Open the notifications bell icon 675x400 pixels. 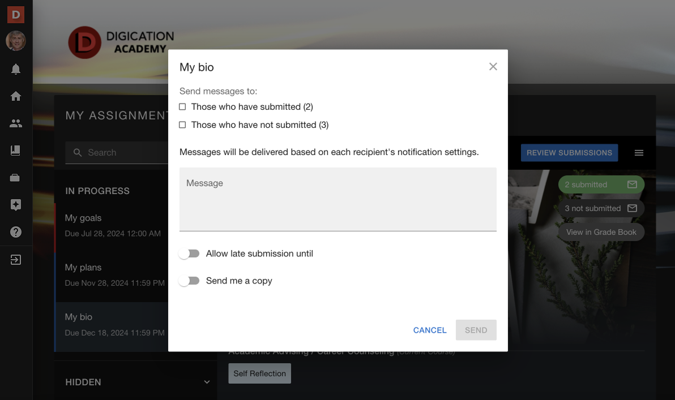pyautogui.click(x=16, y=69)
